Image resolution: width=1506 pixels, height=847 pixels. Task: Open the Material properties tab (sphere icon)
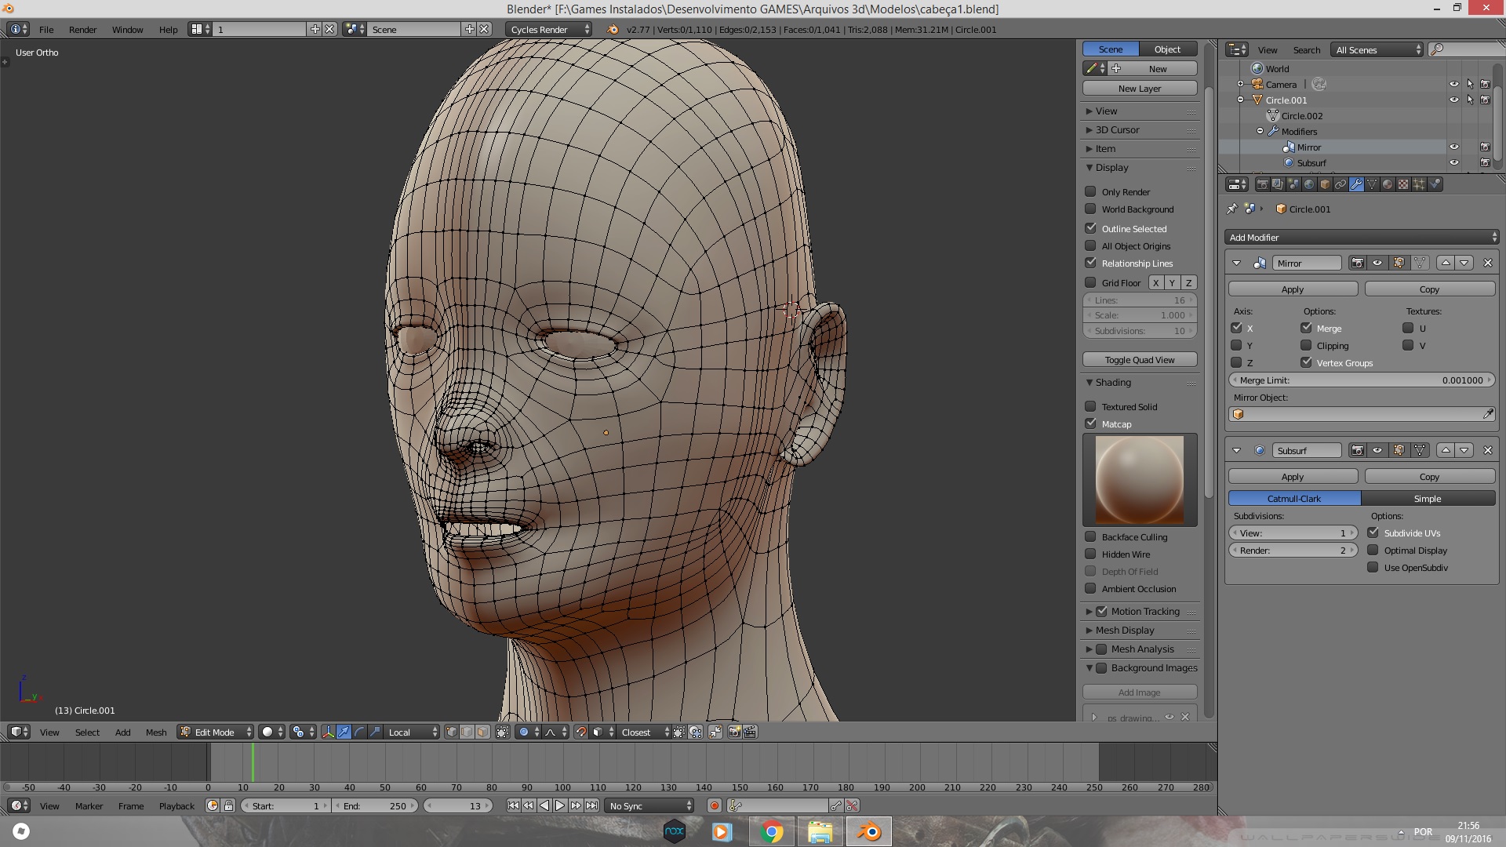coord(1388,184)
